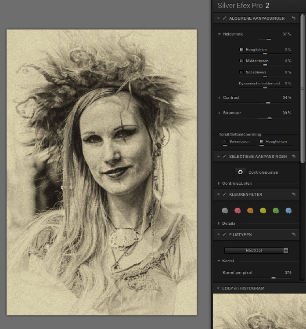Collapse the Helderheid sub-options
The height and width of the screenshot is (329, 306).
pyautogui.click(x=219, y=34)
